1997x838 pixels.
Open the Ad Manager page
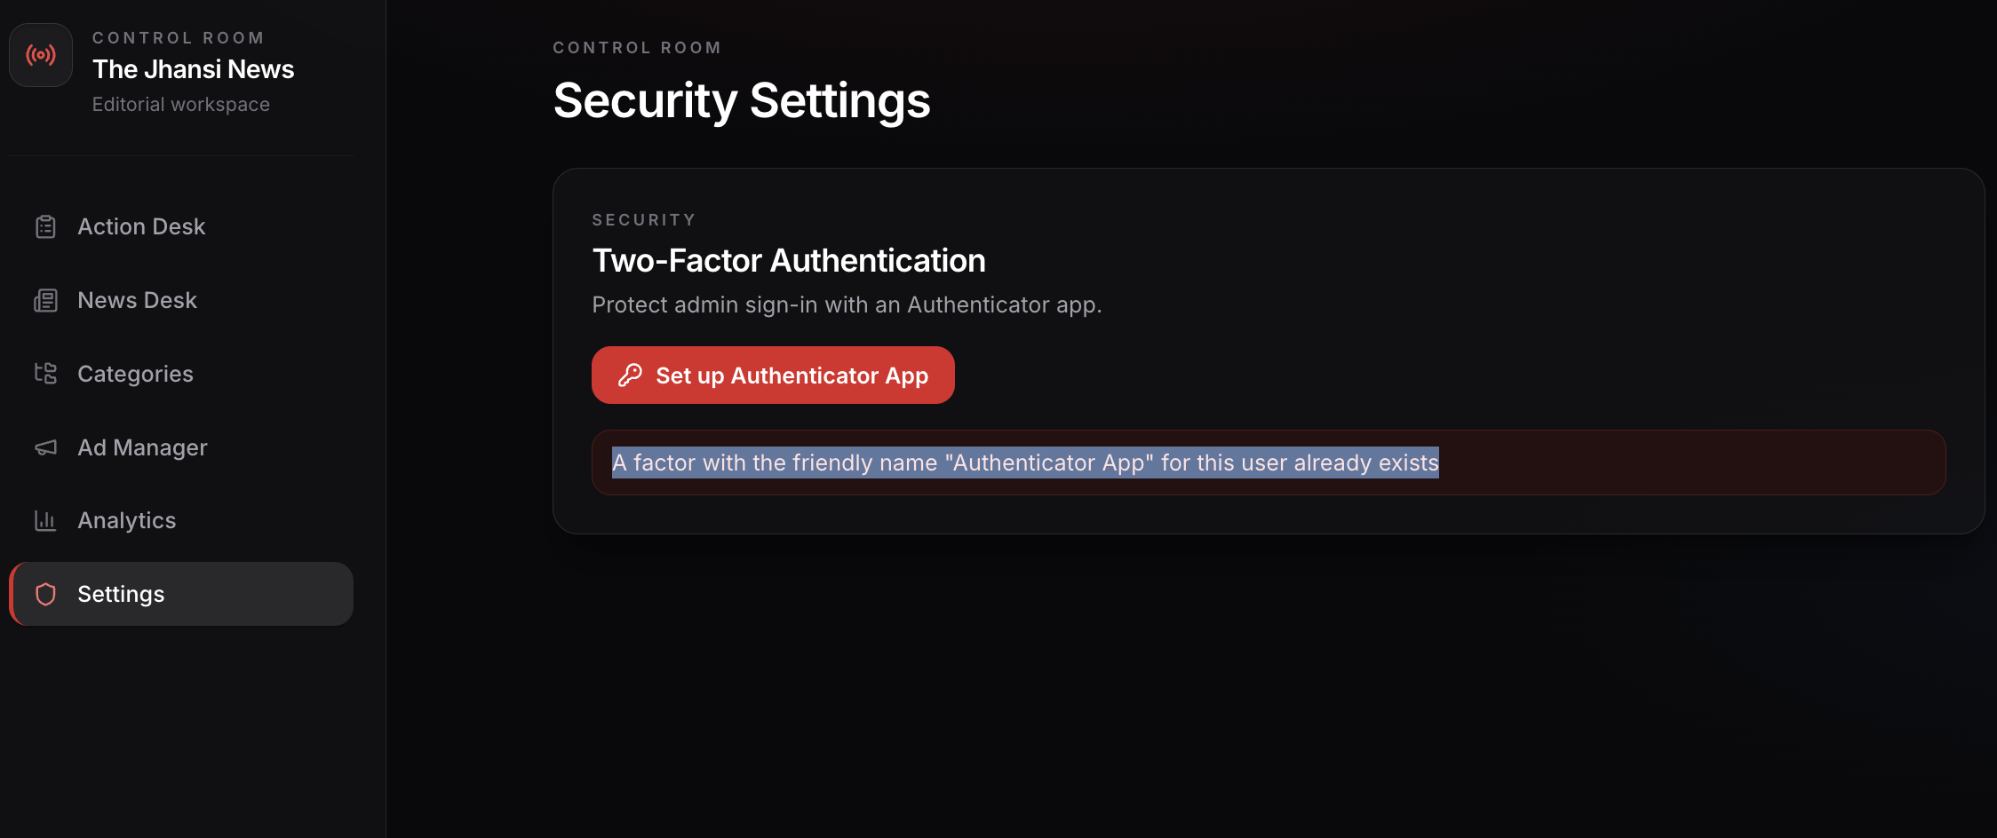[x=142, y=447]
